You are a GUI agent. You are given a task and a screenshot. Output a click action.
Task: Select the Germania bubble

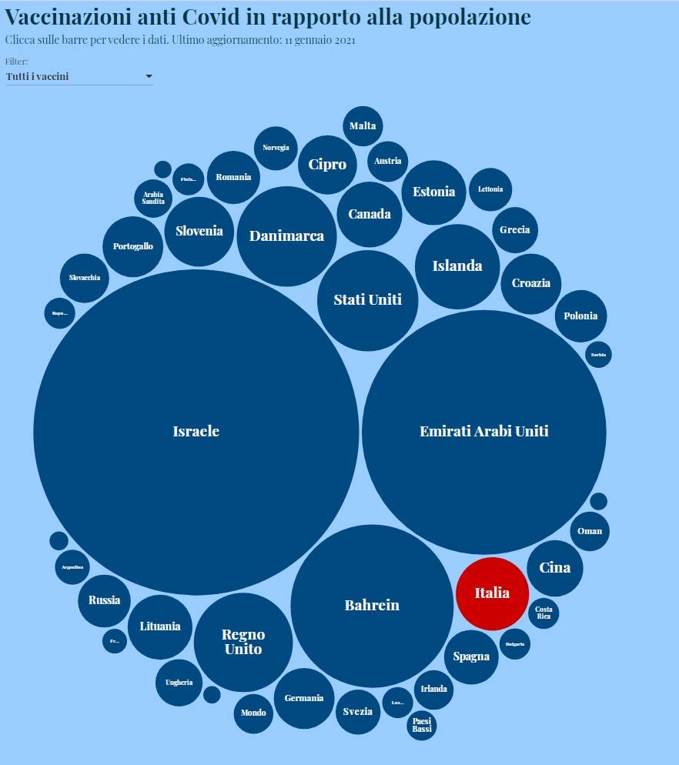coord(304,698)
